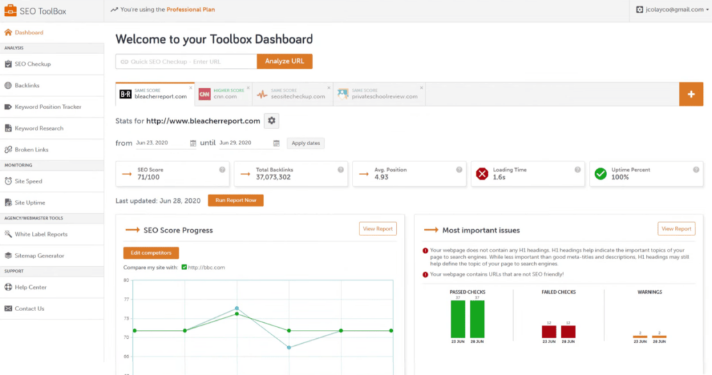Click the Edit competitors button
This screenshot has height=375, width=712.
(x=151, y=253)
